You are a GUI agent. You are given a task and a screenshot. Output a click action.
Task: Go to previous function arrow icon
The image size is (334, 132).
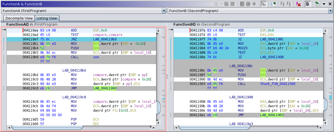(x=289, y=4)
